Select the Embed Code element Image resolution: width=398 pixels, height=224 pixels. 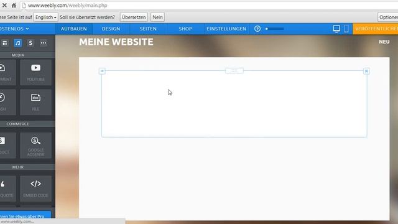point(35,189)
